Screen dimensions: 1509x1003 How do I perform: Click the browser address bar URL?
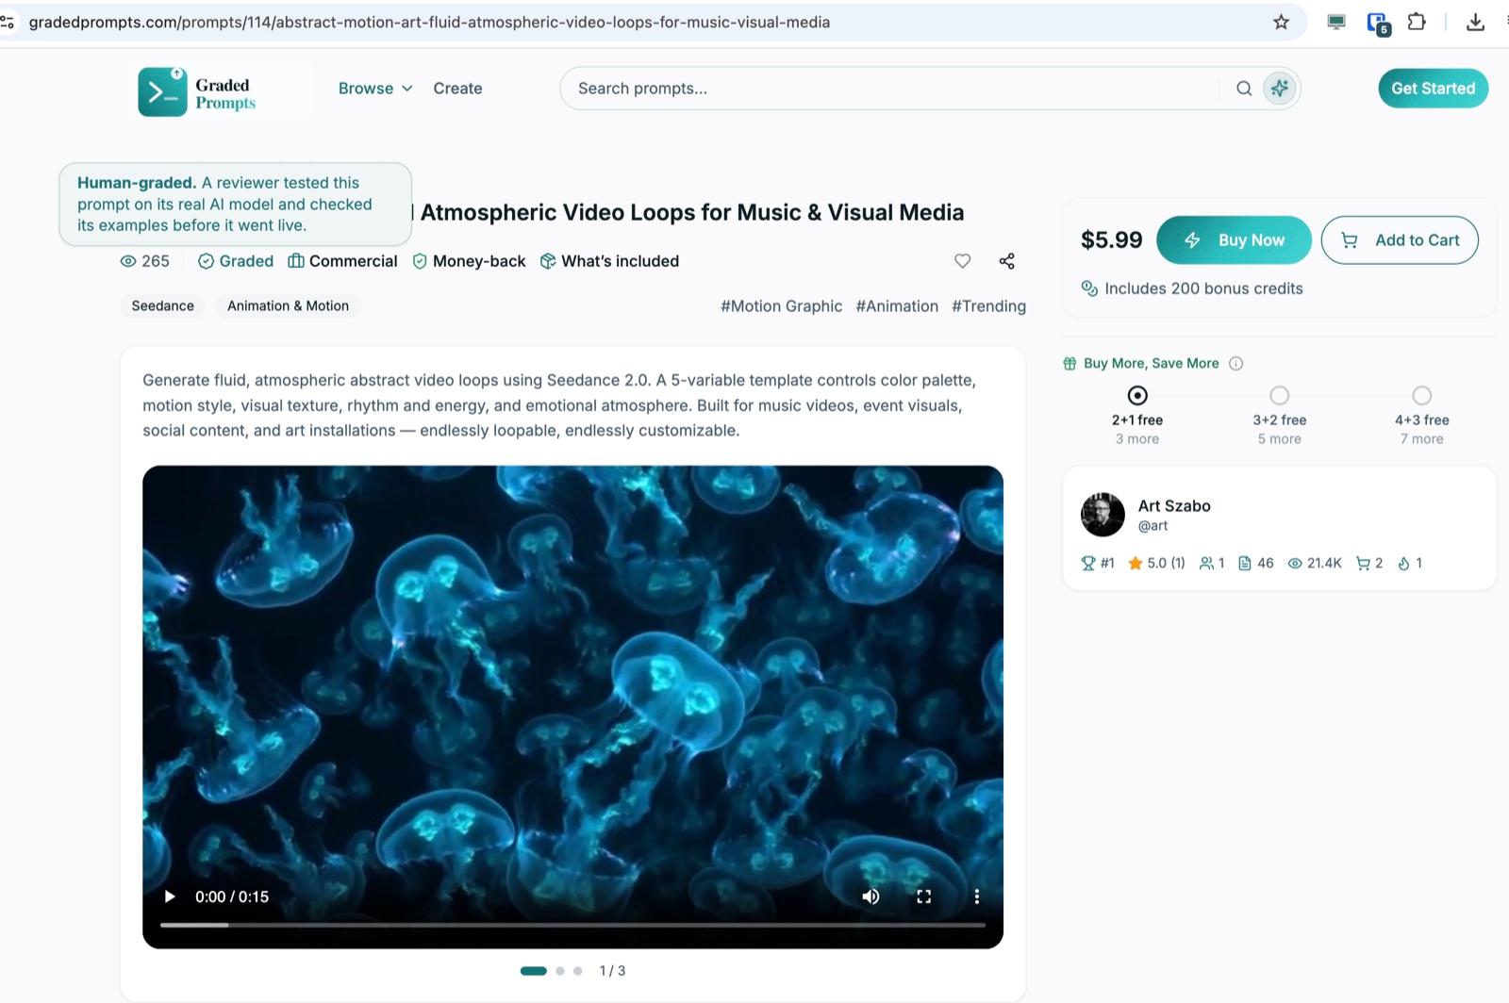(429, 22)
